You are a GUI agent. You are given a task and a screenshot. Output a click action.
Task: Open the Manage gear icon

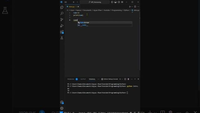coord(62,108)
